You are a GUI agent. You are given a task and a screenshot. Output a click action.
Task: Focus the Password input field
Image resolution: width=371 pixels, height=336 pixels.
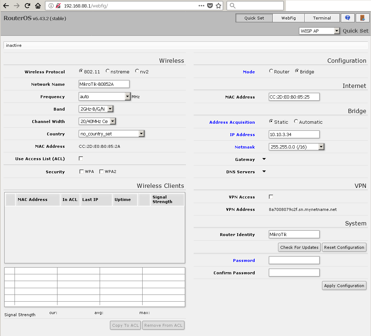point(294,260)
